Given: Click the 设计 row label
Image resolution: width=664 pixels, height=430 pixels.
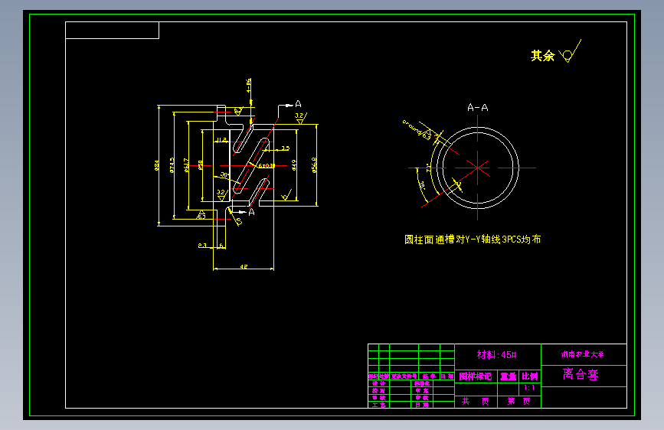Looking at the screenshot, I should pos(378,384).
